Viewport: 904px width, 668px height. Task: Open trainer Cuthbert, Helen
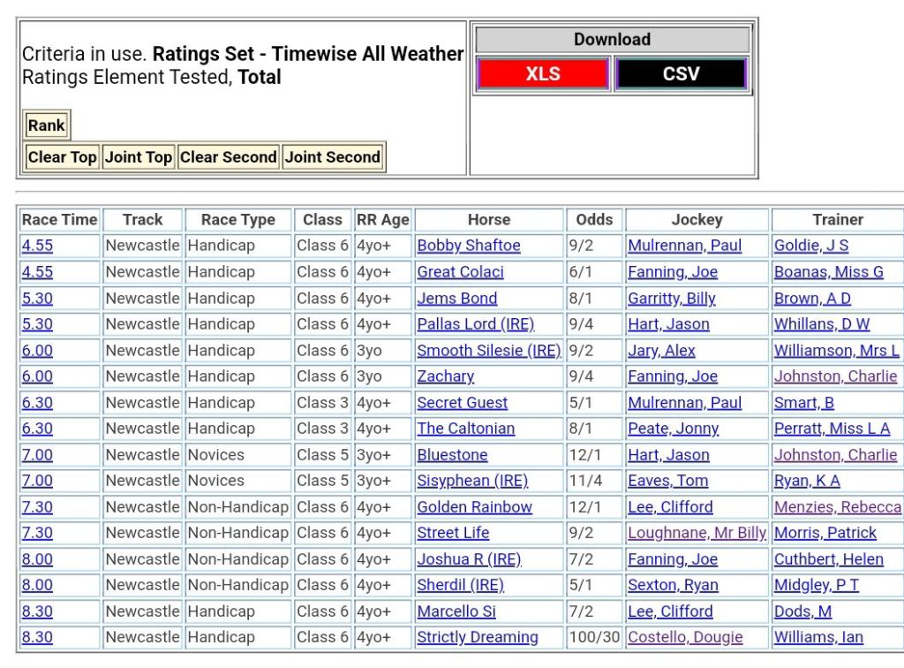pyautogui.click(x=828, y=559)
